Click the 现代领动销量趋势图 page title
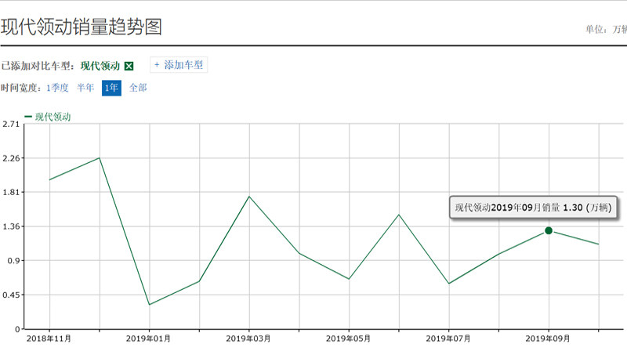Screen dimensions: 627x351 pyautogui.click(x=82, y=27)
